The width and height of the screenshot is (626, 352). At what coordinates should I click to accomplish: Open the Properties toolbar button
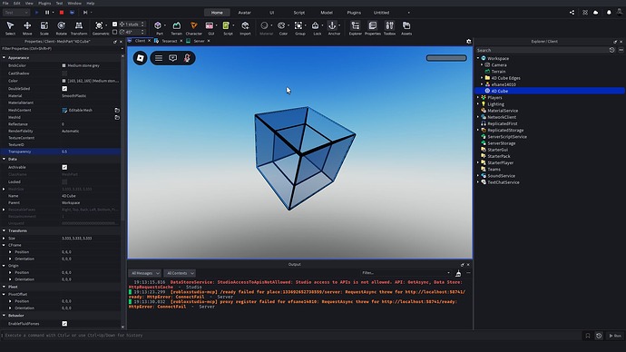click(373, 28)
